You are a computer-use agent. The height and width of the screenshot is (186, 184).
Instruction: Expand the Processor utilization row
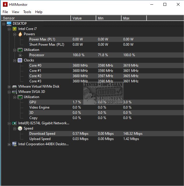[20, 55]
